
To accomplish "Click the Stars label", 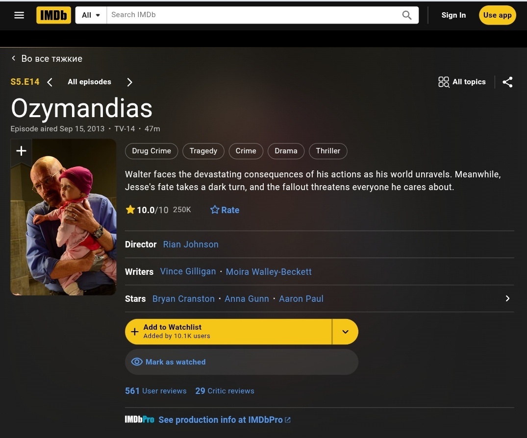I will tap(135, 298).
